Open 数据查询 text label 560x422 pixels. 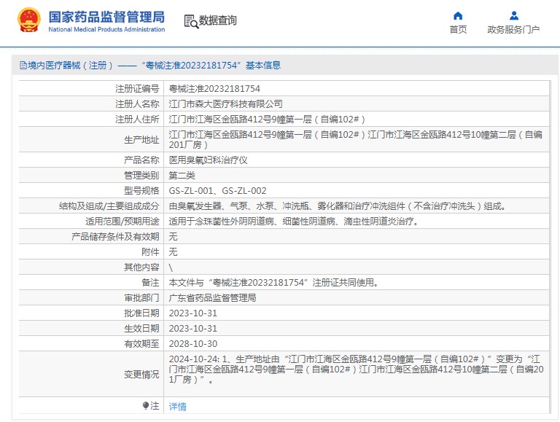tap(218, 21)
